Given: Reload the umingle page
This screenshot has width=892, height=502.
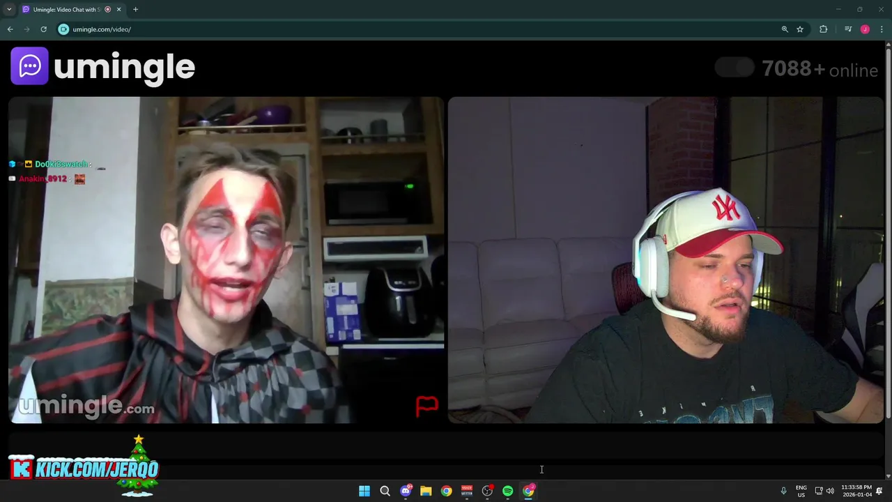Looking at the screenshot, I should click(43, 29).
